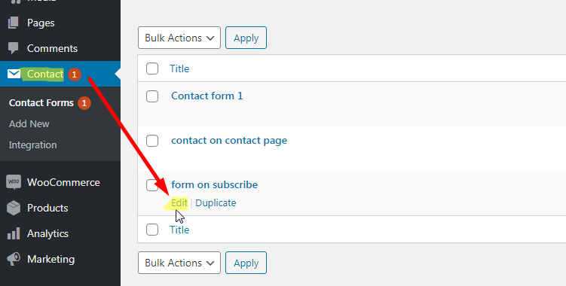
Task: Click the Analytics bar chart icon
Action: [x=14, y=234]
